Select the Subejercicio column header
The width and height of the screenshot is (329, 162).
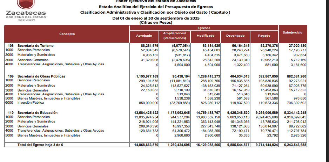293,32
